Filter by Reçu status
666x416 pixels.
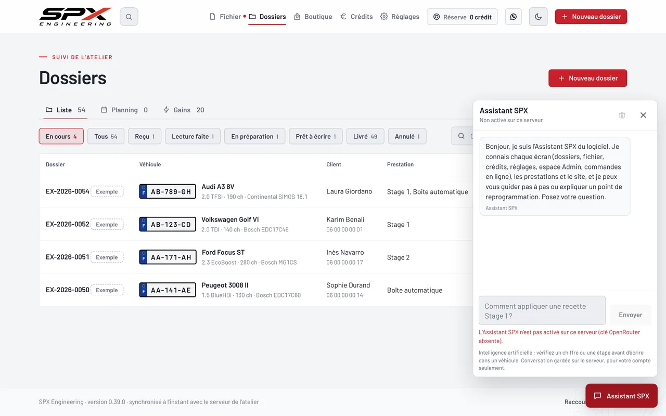coord(145,136)
